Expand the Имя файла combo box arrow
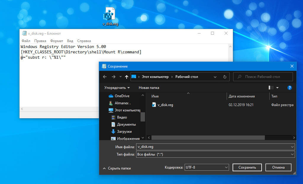The height and width of the screenshot is (184, 303). click(292, 147)
